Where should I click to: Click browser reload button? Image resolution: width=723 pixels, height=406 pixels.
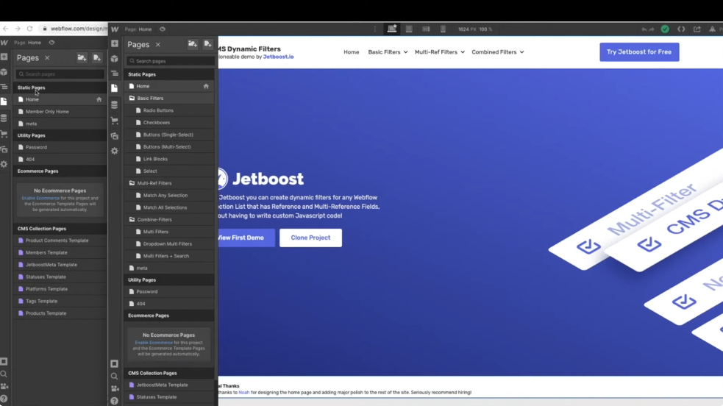pyautogui.click(x=29, y=29)
